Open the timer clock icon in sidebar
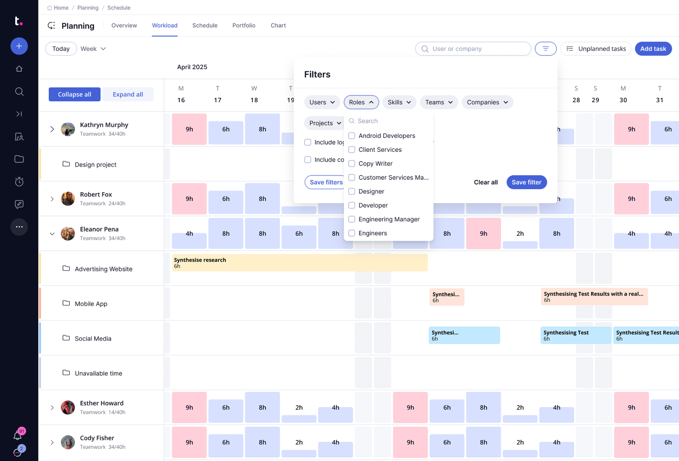The height and width of the screenshot is (461, 679). (x=19, y=182)
